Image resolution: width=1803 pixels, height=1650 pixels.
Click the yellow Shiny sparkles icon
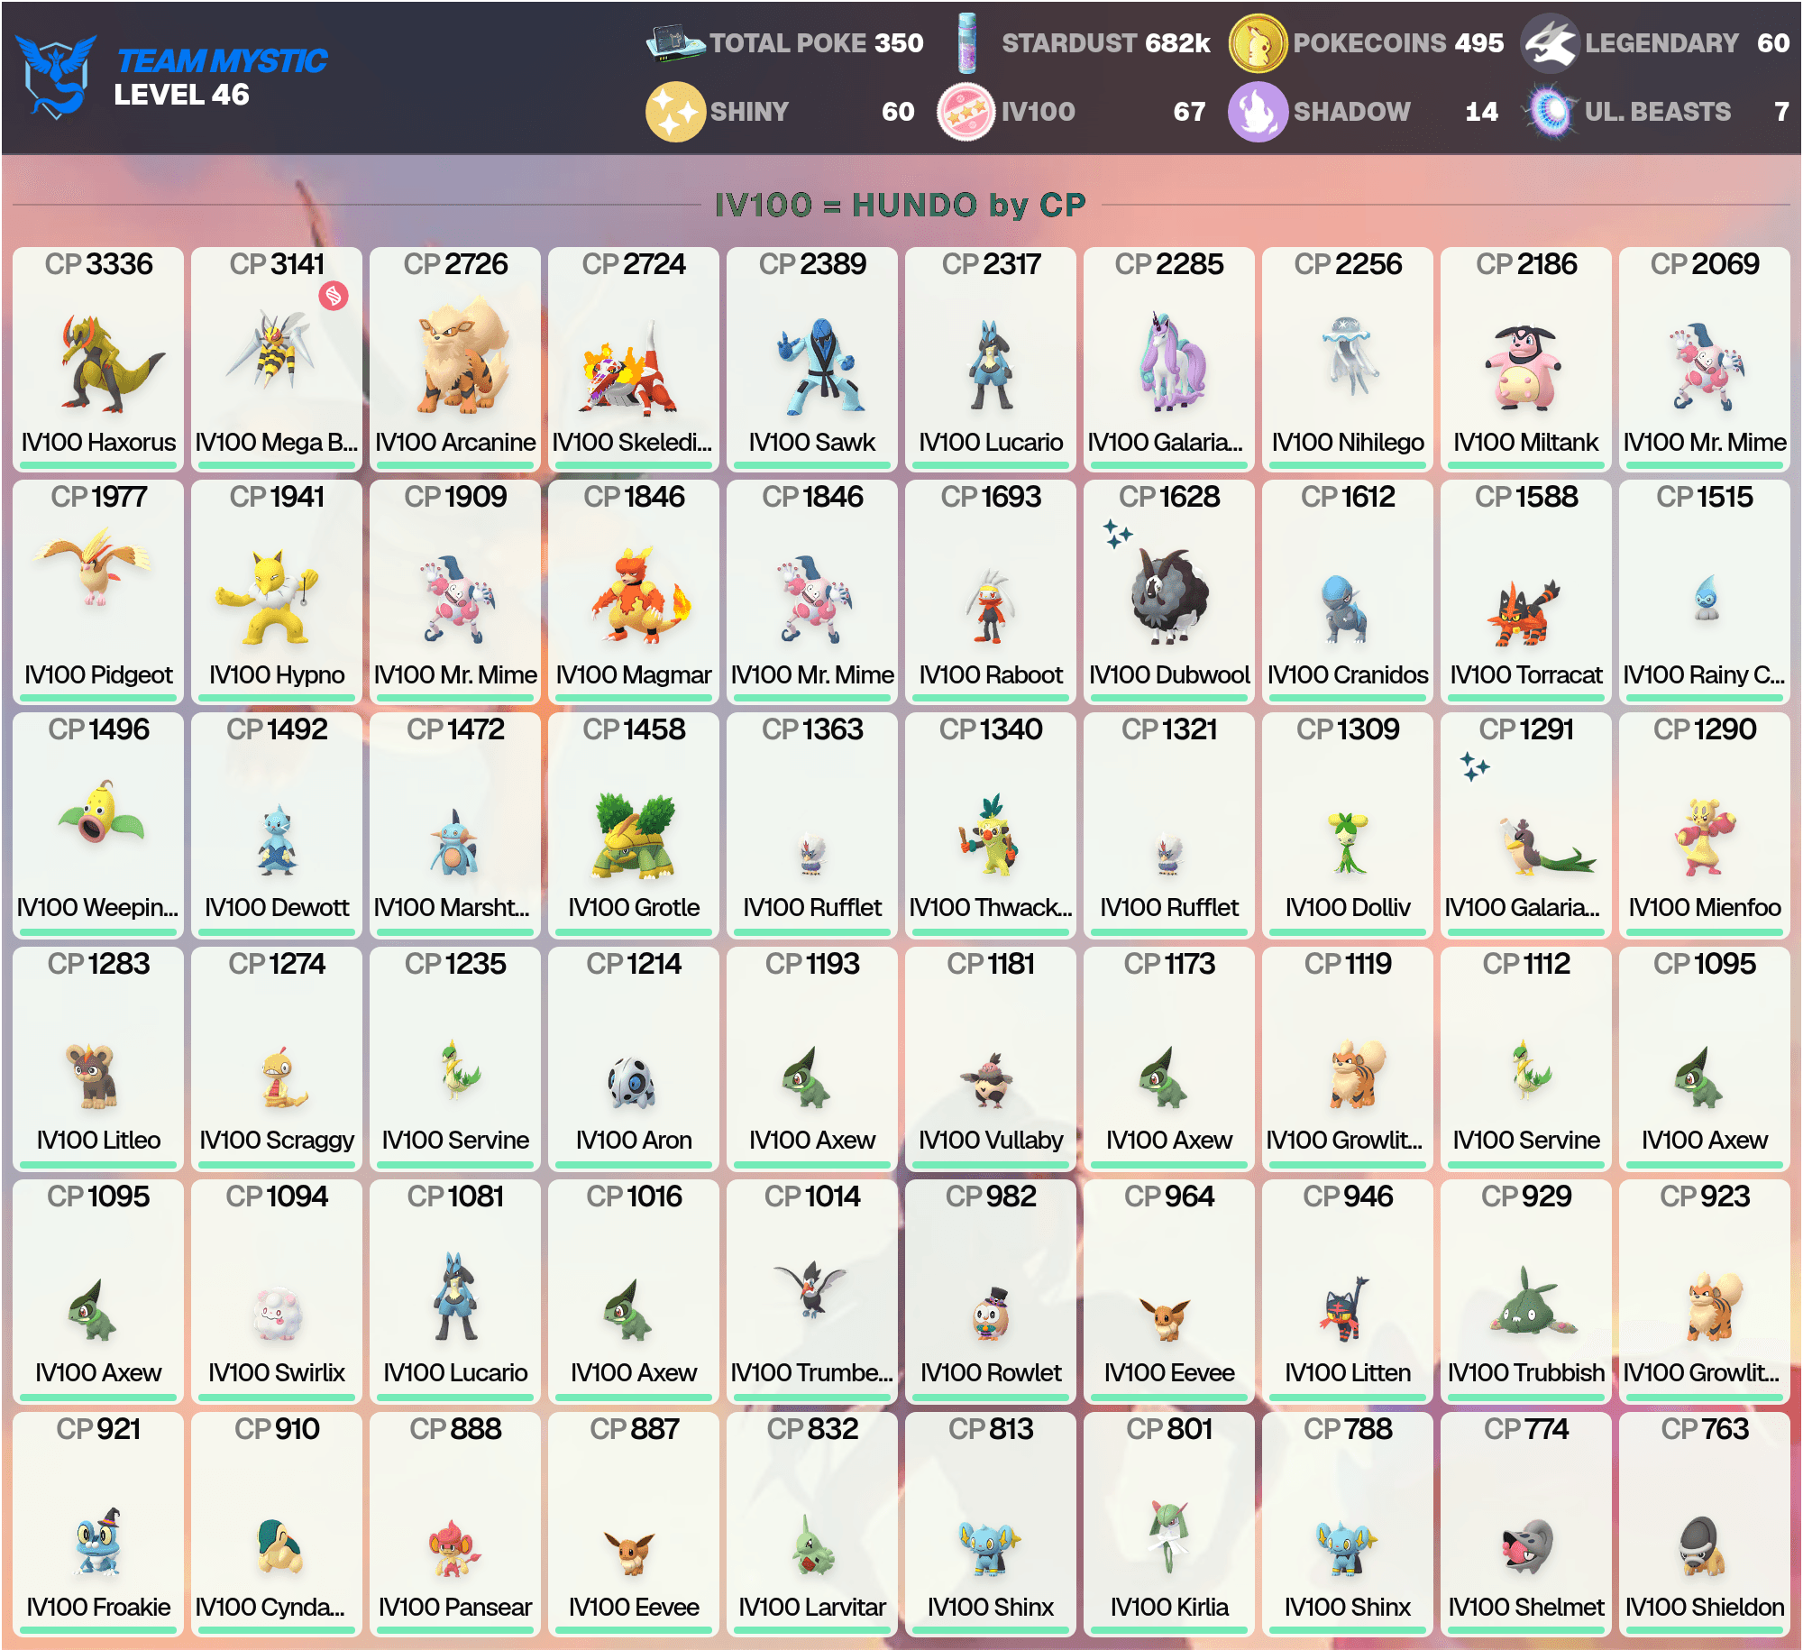675,112
